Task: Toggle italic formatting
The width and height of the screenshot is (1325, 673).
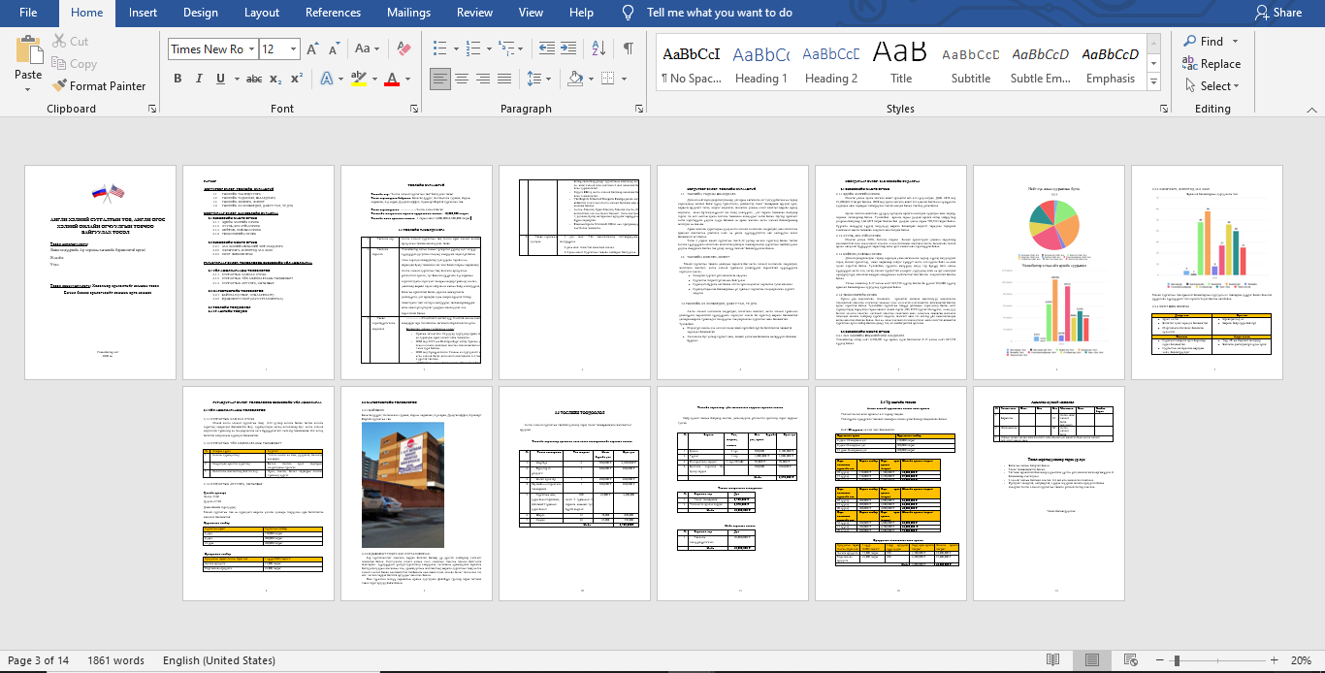Action: [197, 78]
